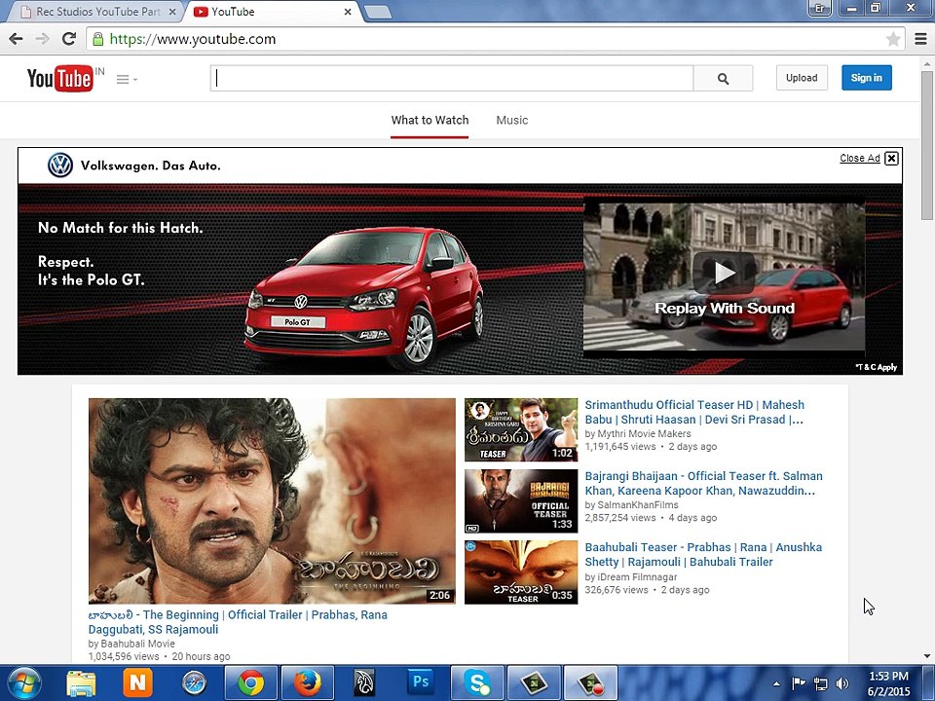The height and width of the screenshot is (701, 935).
Task: Click the red Polo GT car image
Action: click(x=363, y=298)
